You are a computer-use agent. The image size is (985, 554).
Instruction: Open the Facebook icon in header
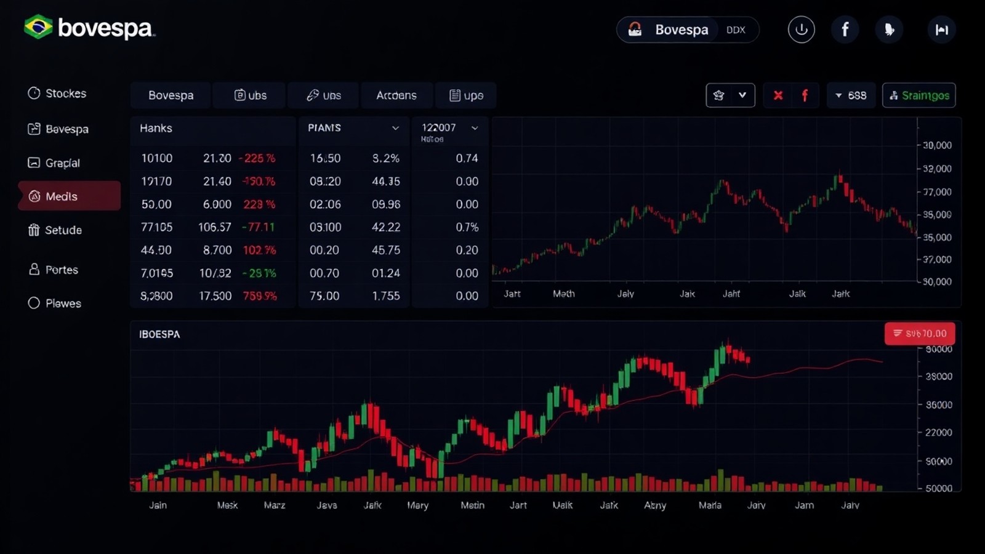click(x=845, y=30)
